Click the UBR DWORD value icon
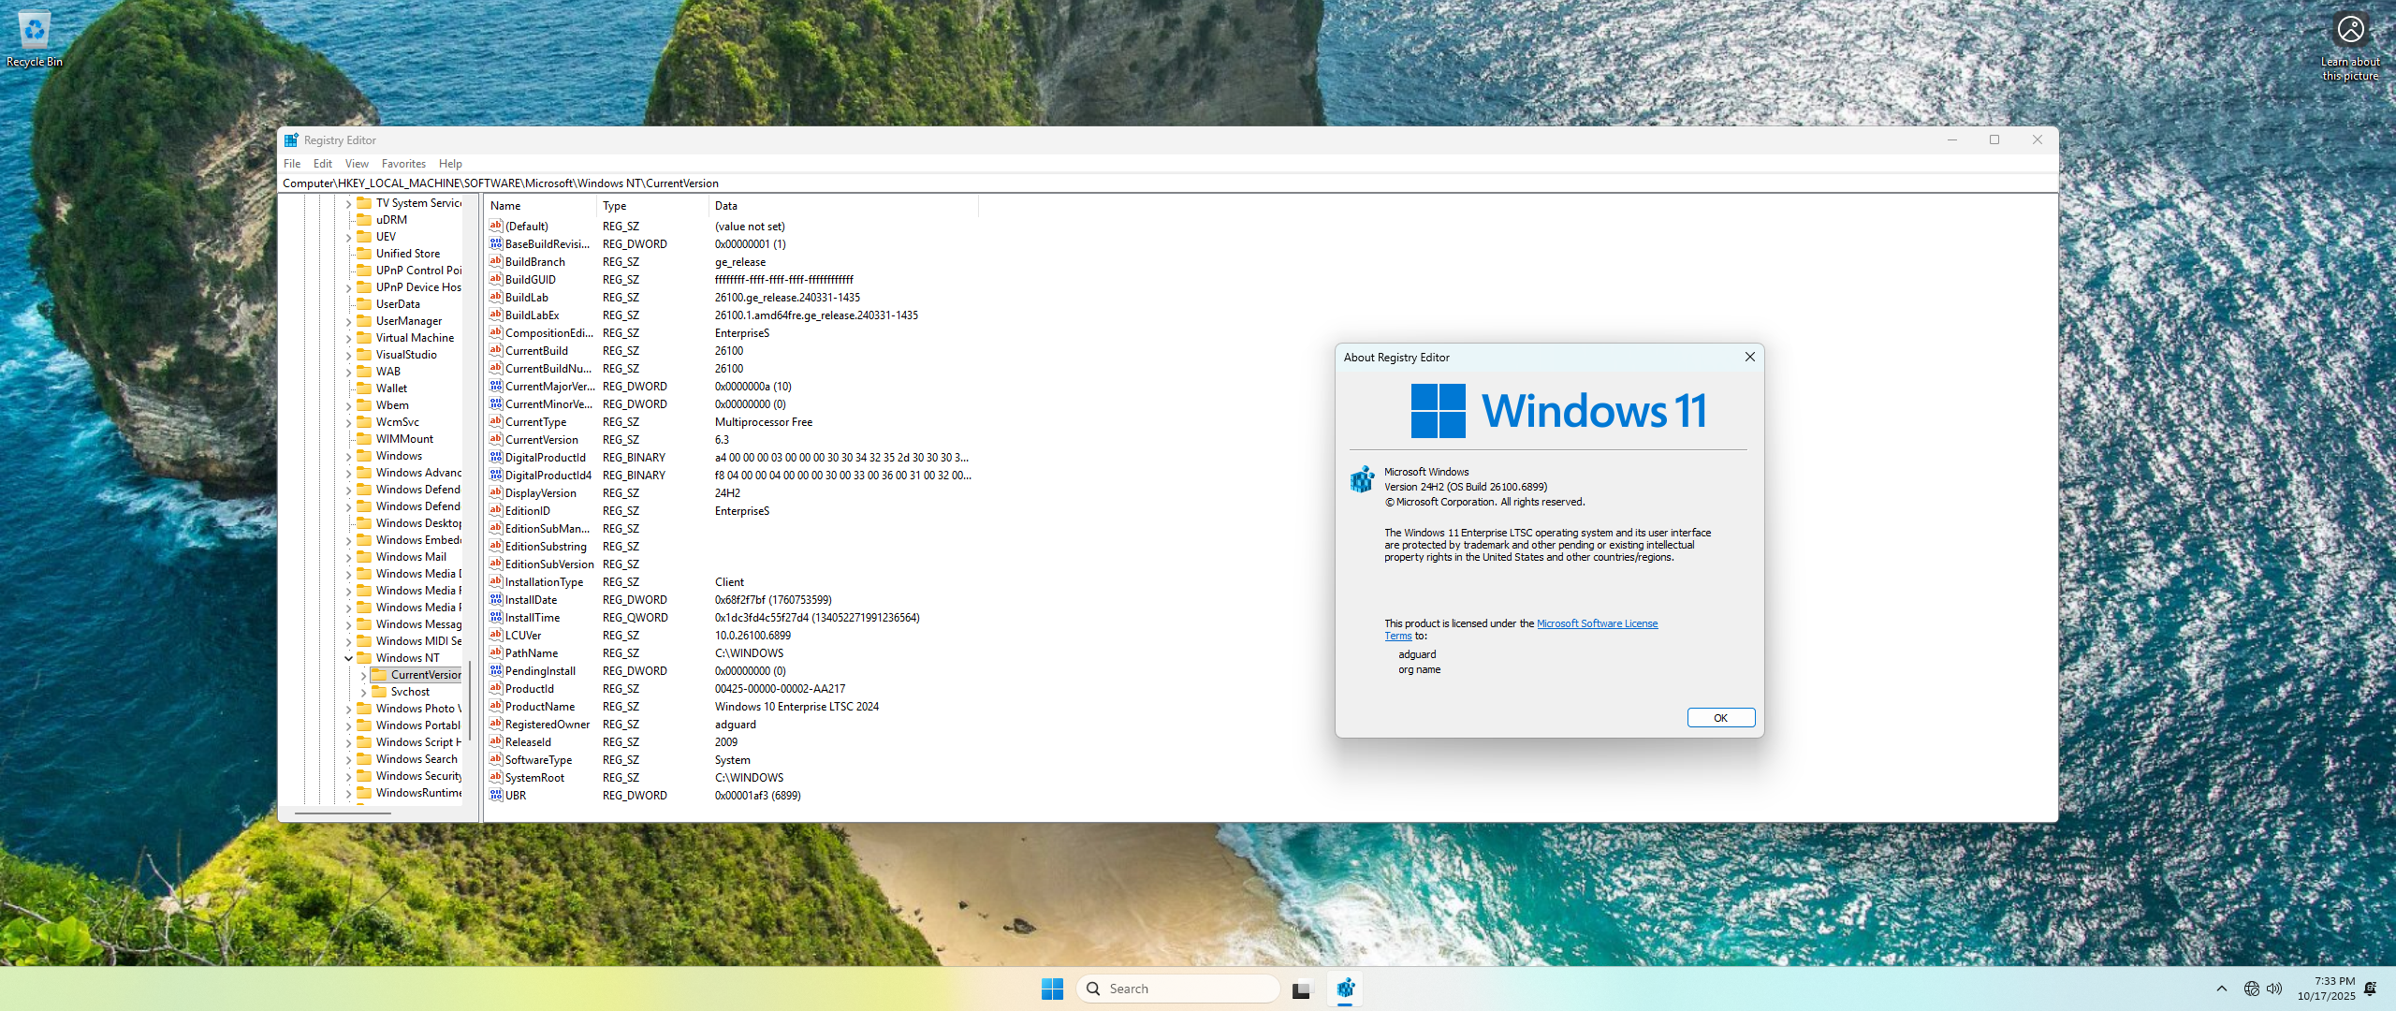Screen dimensions: 2396x1011 click(496, 796)
